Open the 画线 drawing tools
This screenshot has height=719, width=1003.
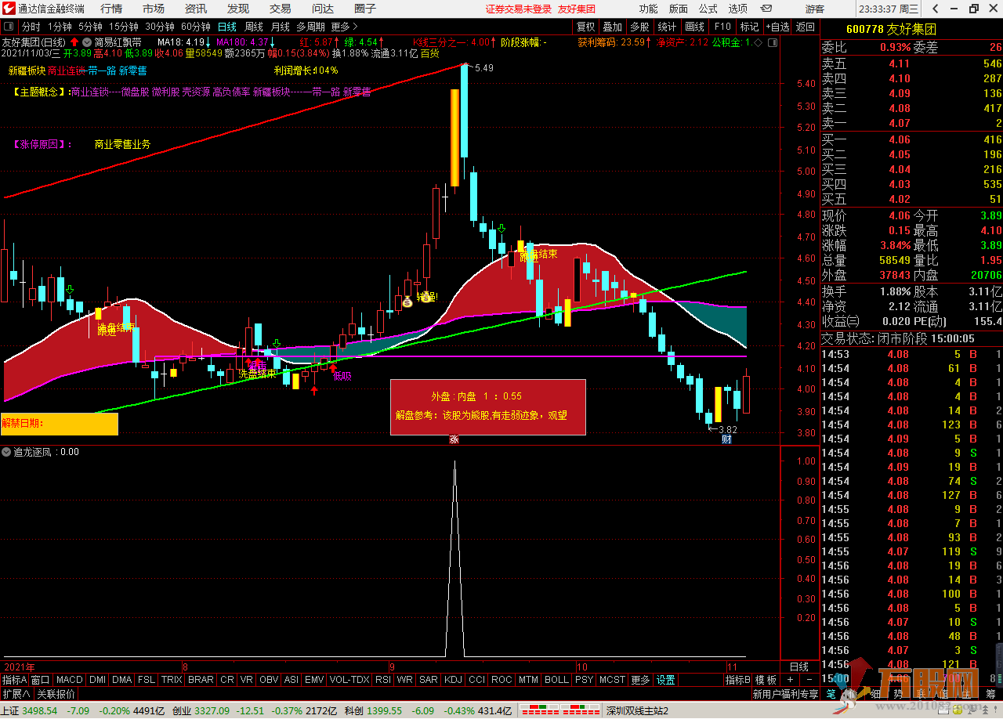pos(695,27)
